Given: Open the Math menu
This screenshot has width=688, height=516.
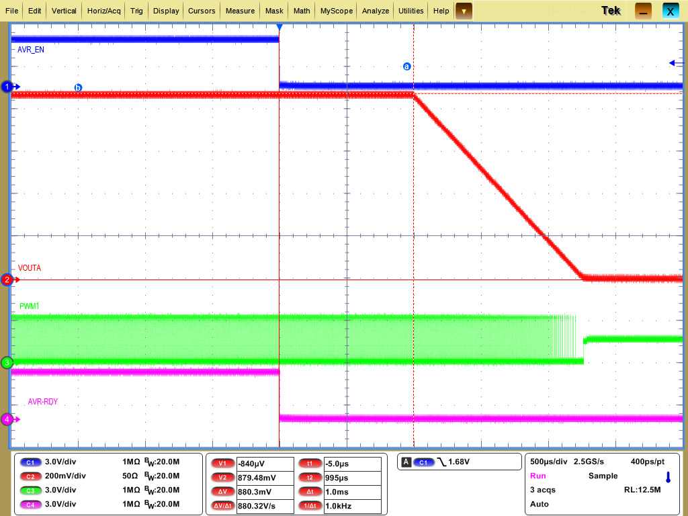Looking at the screenshot, I should point(301,10).
